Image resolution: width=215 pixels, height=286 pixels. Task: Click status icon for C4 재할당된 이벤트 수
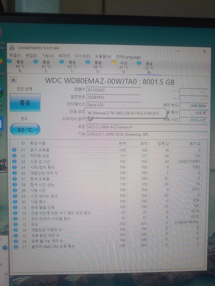pos(15,230)
